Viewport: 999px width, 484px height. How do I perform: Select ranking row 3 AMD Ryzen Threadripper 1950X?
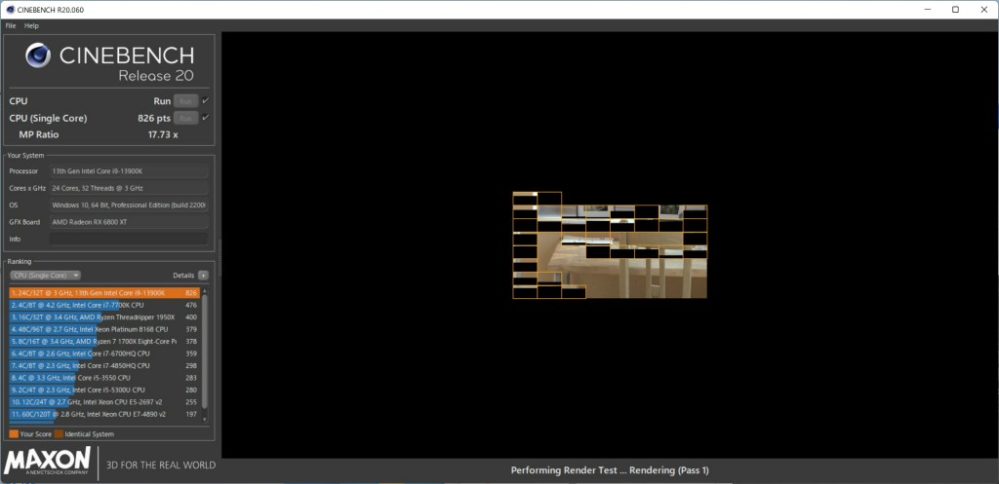(x=104, y=317)
